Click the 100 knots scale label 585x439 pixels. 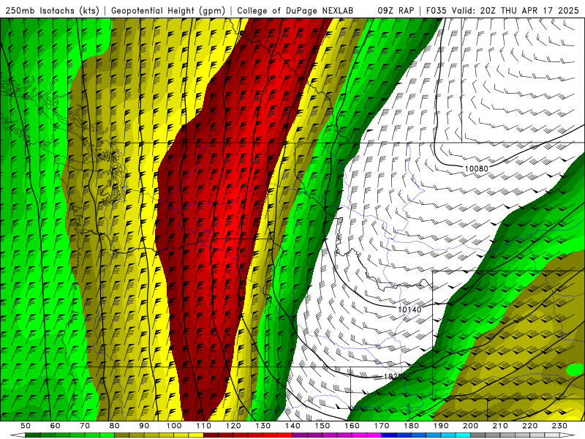pos(174,426)
